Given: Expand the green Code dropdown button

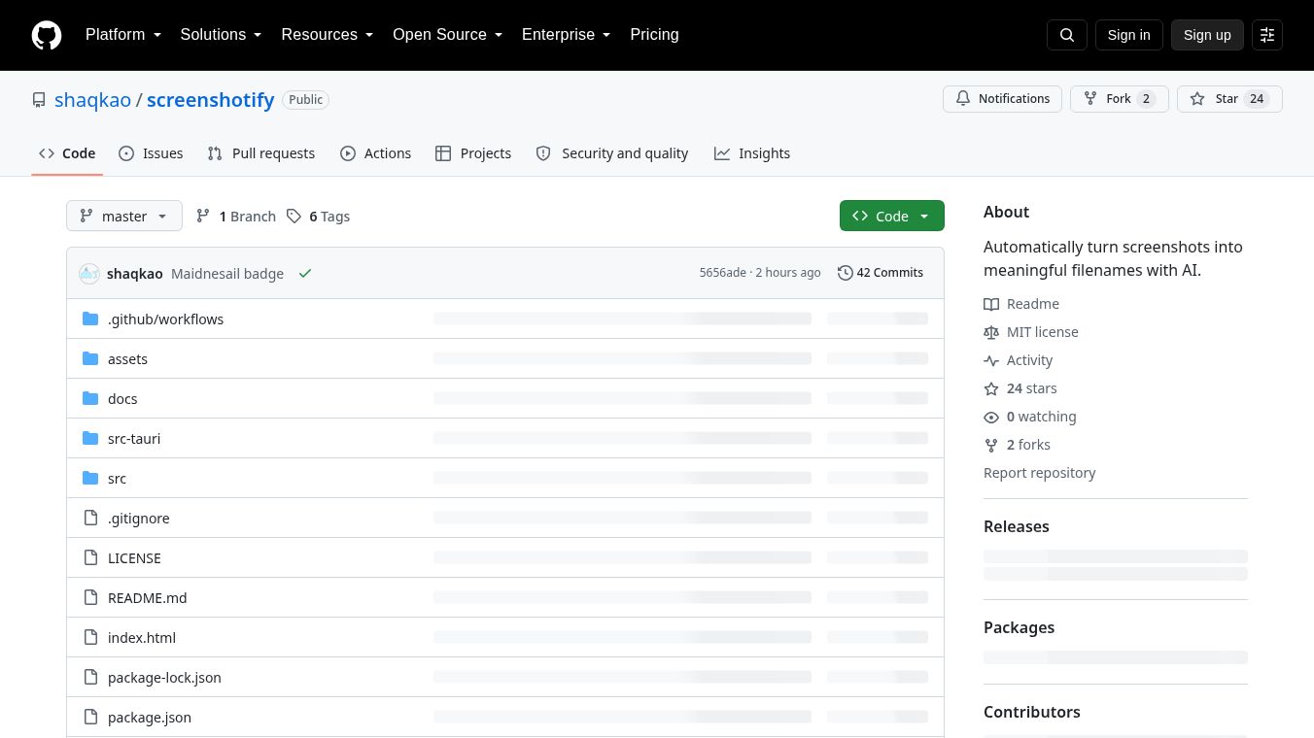Looking at the screenshot, I should tap(892, 216).
